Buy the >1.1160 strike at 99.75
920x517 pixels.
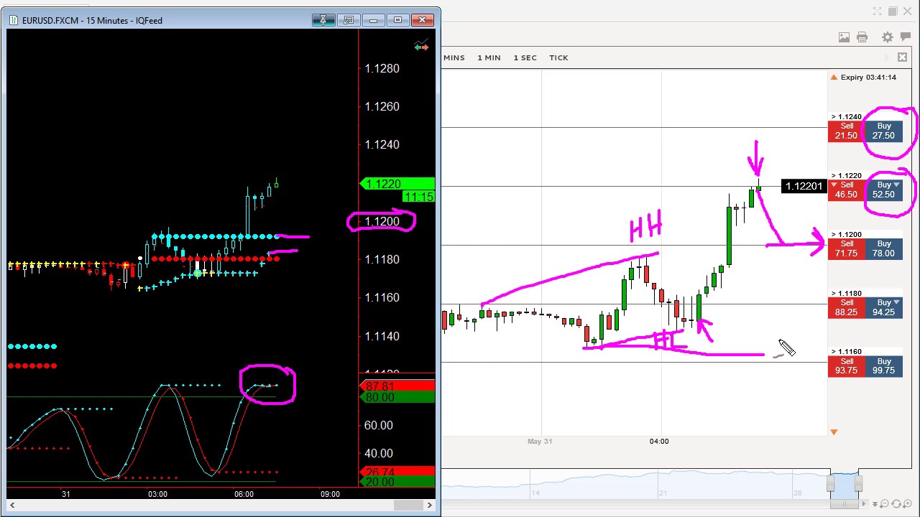click(x=884, y=366)
